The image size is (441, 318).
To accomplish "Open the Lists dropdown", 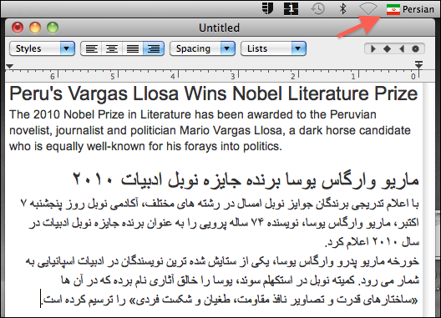I will tap(273, 48).
